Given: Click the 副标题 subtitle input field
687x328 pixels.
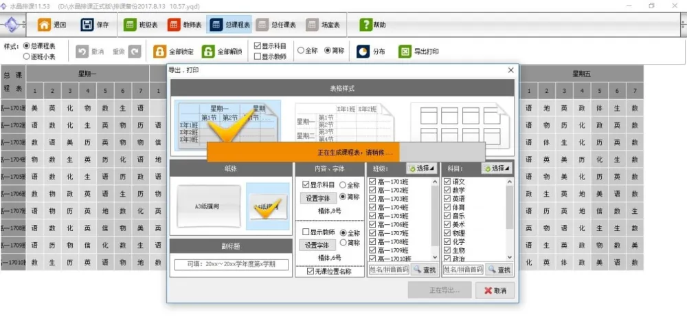Looking at the screenshot, I should coord(230,265).
